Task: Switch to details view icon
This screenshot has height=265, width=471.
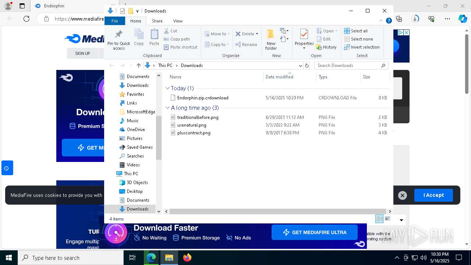Action: pyautogui.click(x=379, y=219)
